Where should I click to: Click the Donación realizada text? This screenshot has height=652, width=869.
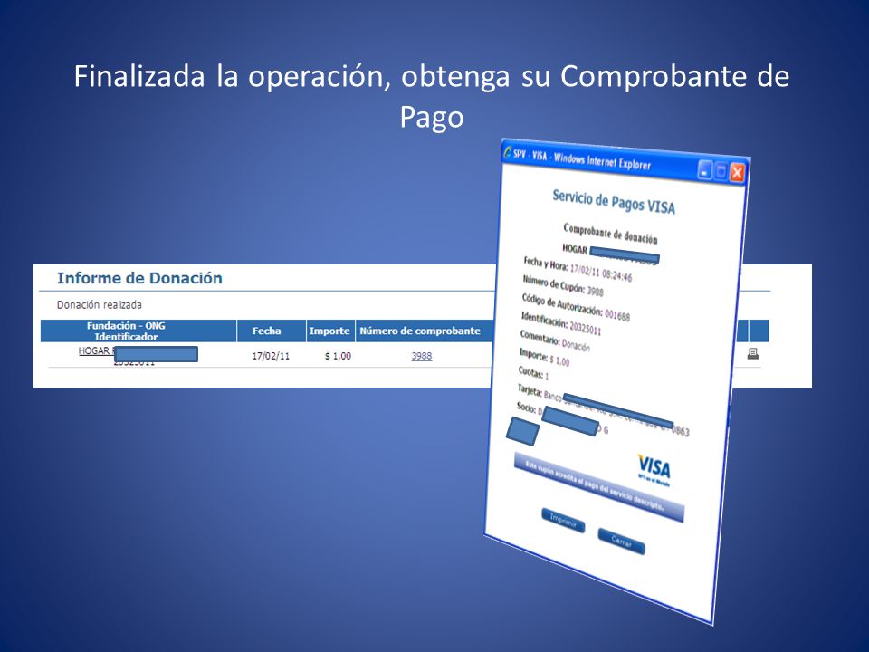pyautogui.click(x=100, y=305)
